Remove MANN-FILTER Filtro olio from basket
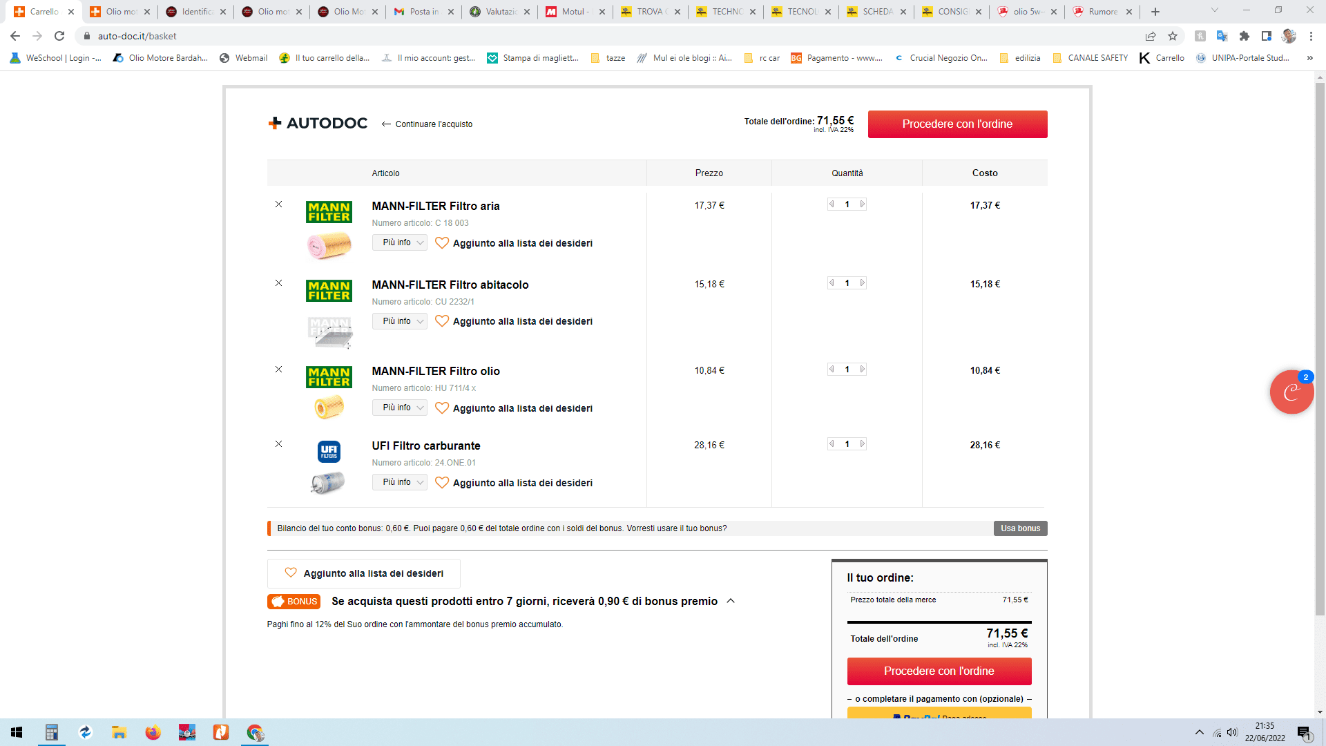The image size is (1326, 746). click(278, 370)
